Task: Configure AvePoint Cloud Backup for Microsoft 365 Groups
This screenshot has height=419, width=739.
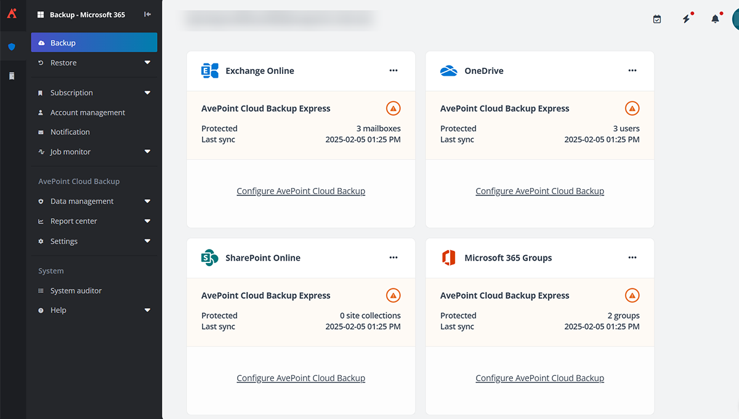Action: tap(539, 378)
